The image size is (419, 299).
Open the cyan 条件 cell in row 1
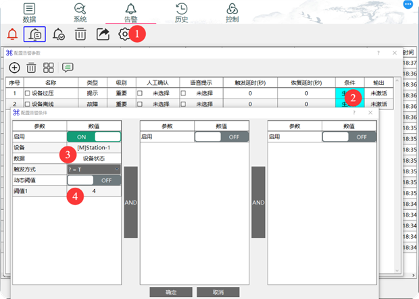click(x=349, y=93)
